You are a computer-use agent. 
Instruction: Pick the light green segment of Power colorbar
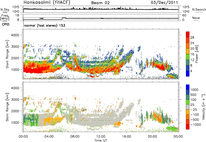(x=188, y=57)
